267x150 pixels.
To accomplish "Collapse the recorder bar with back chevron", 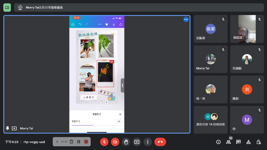I will coord(57,142).
